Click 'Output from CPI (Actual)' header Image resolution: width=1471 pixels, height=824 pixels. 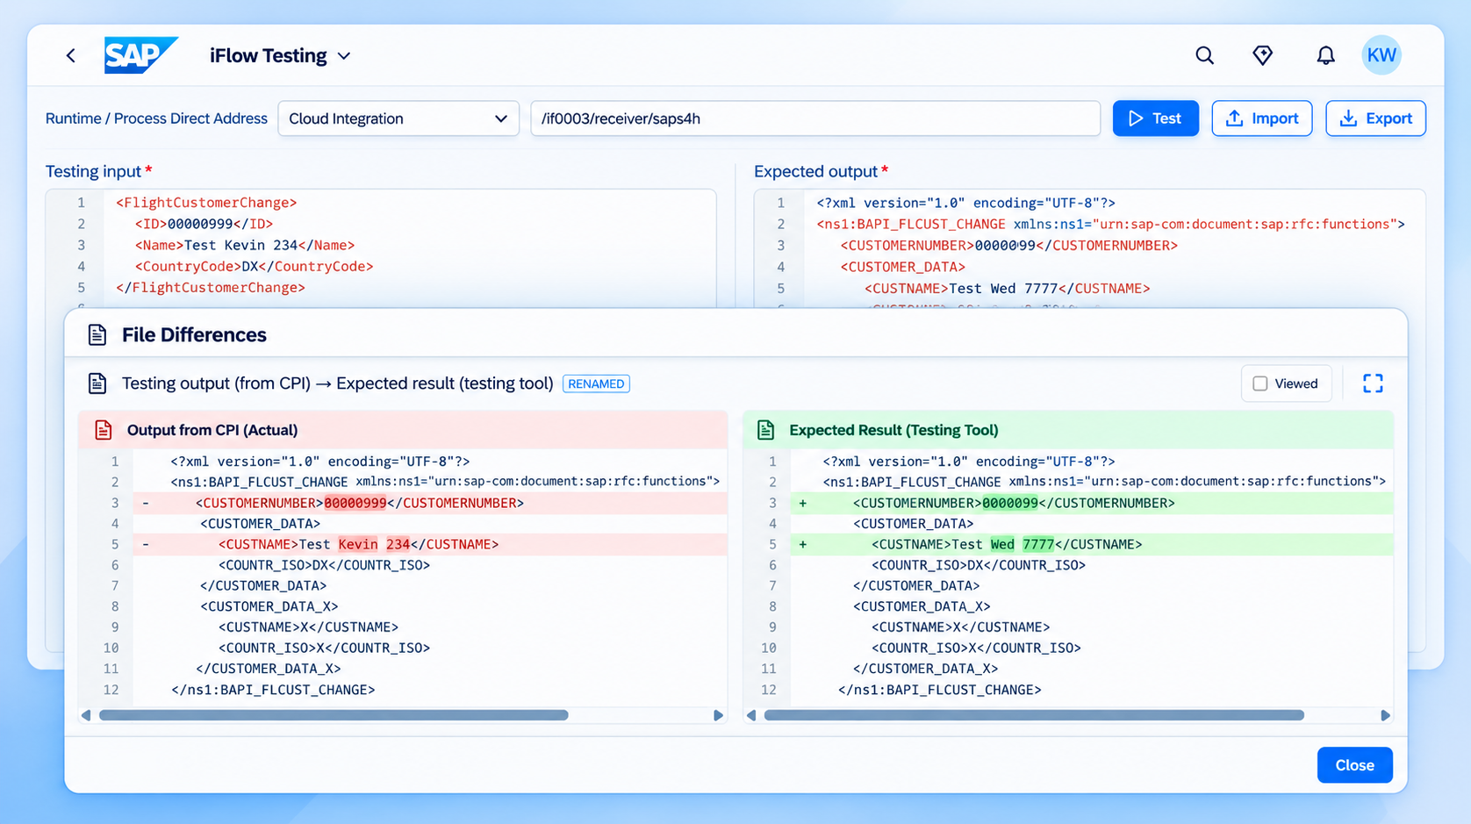click(403, 430)
